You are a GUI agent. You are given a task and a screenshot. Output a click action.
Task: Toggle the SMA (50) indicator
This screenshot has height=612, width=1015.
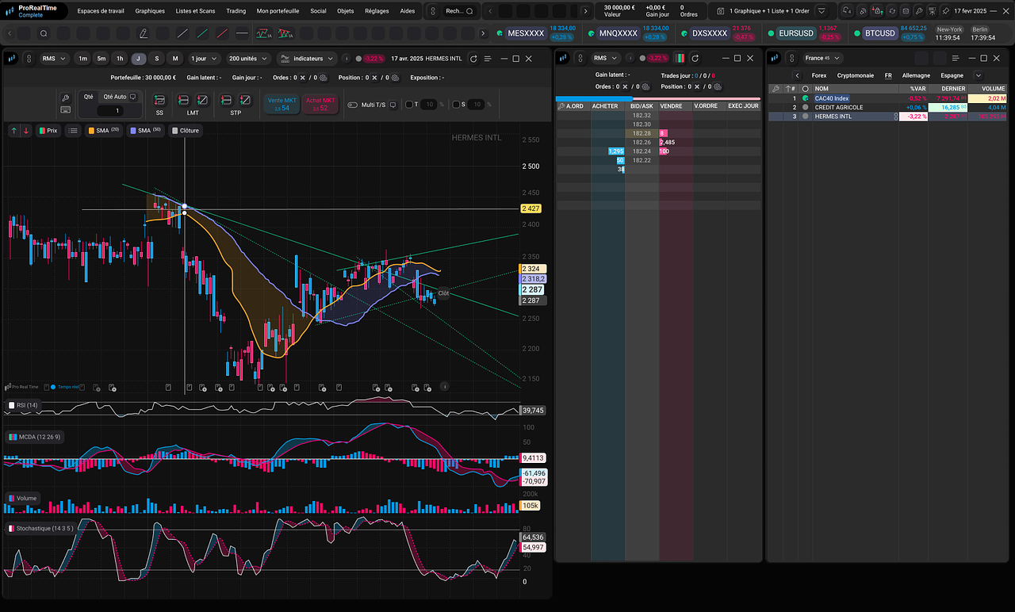click(x=144, y=130)
